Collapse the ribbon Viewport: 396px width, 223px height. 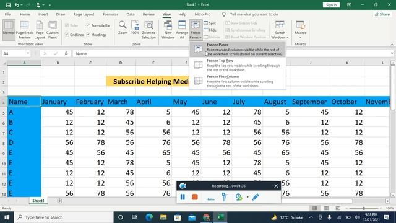[x=392, y=45]
